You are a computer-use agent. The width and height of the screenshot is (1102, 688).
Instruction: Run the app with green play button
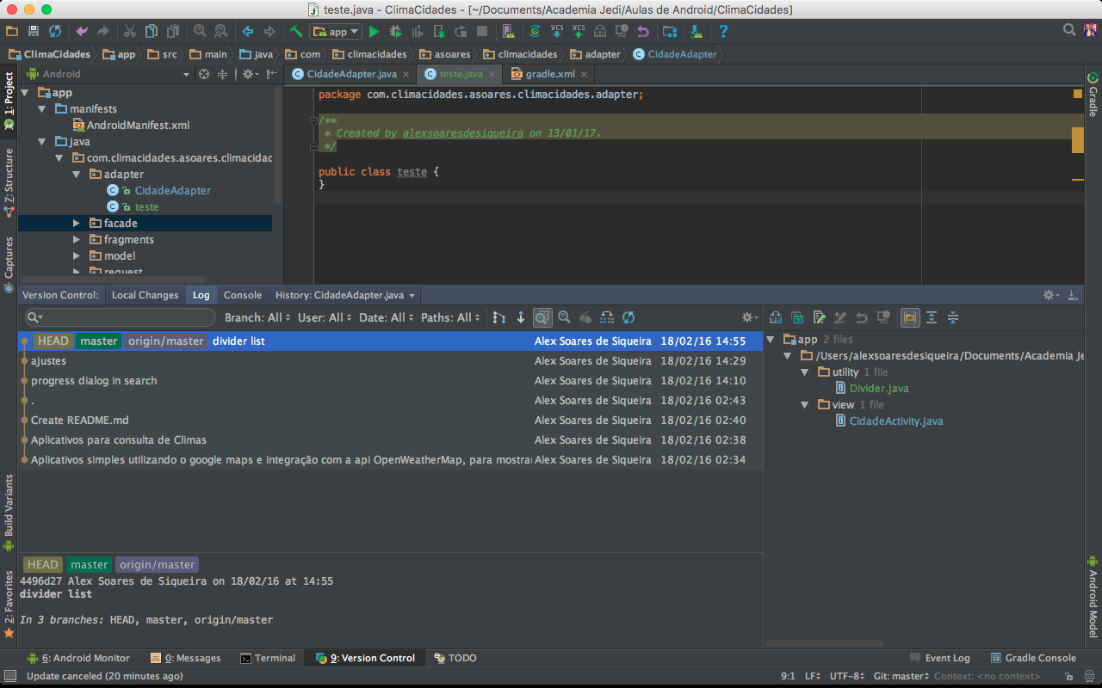[374, 32]
